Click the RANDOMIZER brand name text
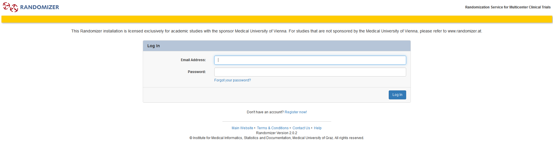Screen dimensions: 553x144 click(x=40, y=7)
